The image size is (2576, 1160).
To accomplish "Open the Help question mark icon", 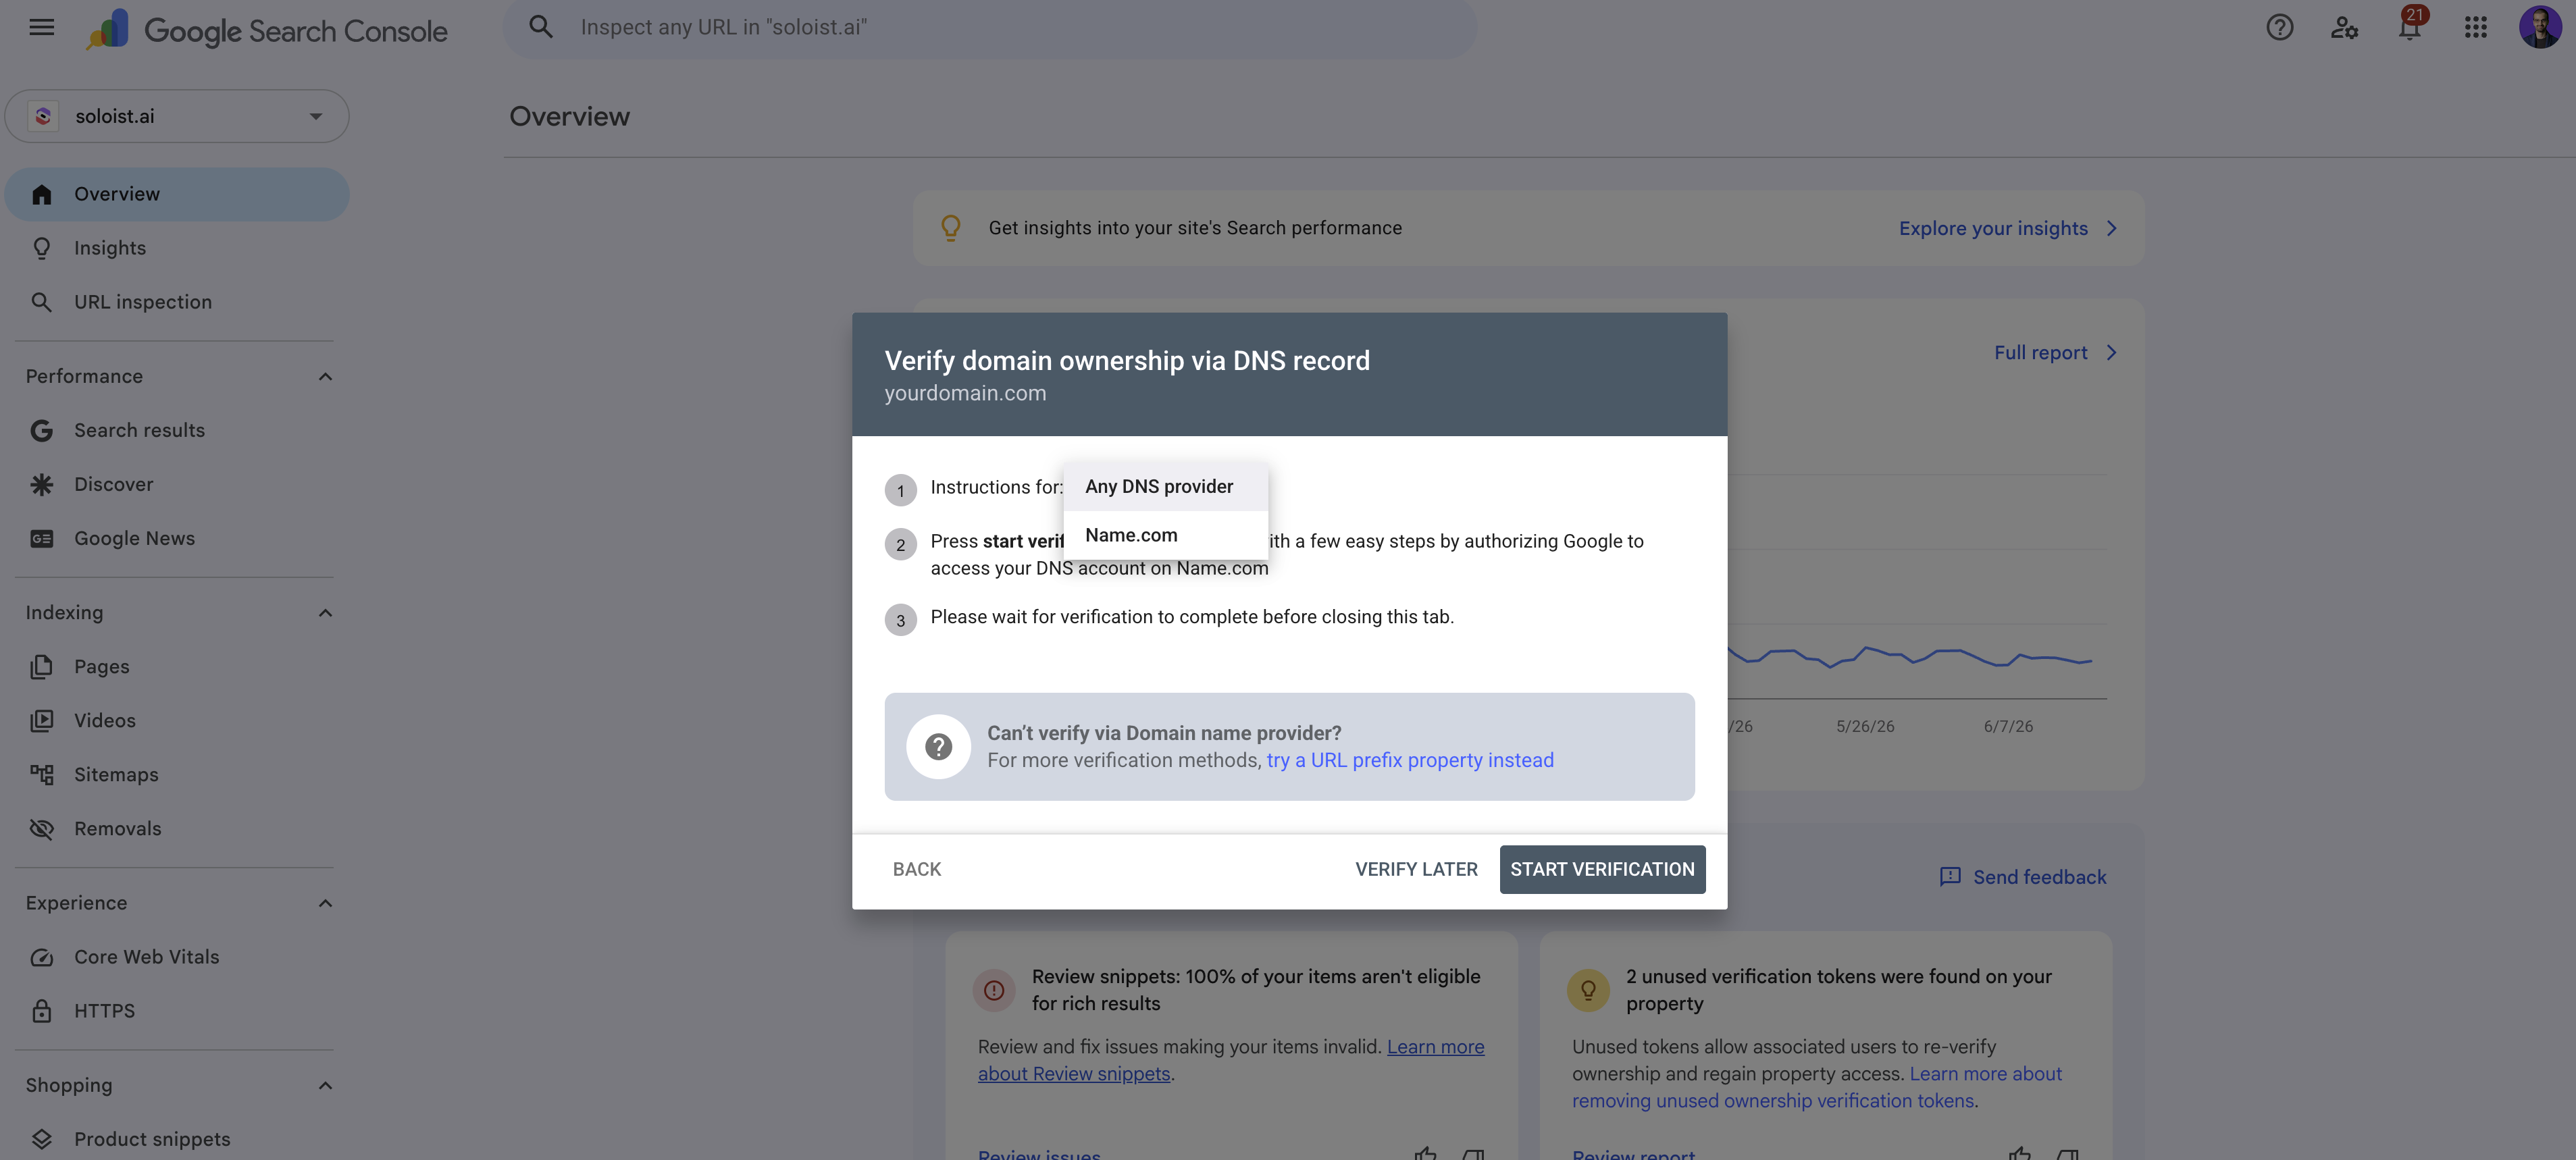I will pos(2279,27).
